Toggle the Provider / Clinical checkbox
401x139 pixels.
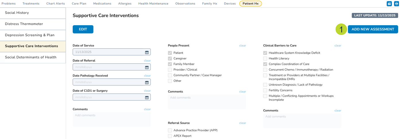[170, 70]
